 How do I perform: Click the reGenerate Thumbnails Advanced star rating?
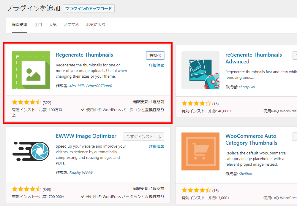(196, 103)
